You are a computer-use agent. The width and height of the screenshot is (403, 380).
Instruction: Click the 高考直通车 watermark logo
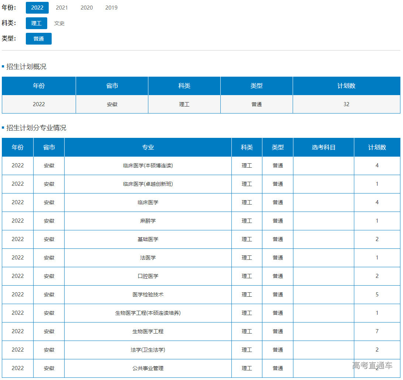point(372,366)
